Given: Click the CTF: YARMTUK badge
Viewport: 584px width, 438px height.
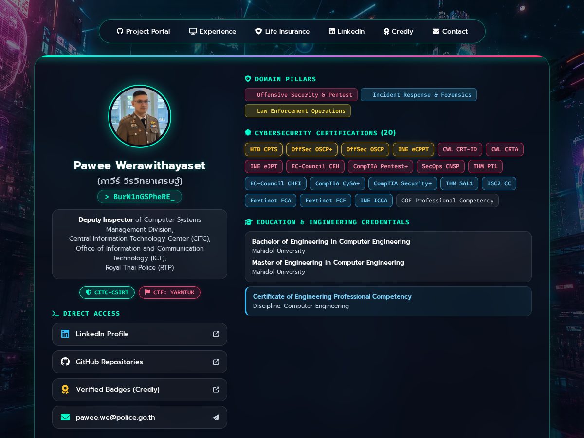Looking at the screenshot, I should [169, 292].
